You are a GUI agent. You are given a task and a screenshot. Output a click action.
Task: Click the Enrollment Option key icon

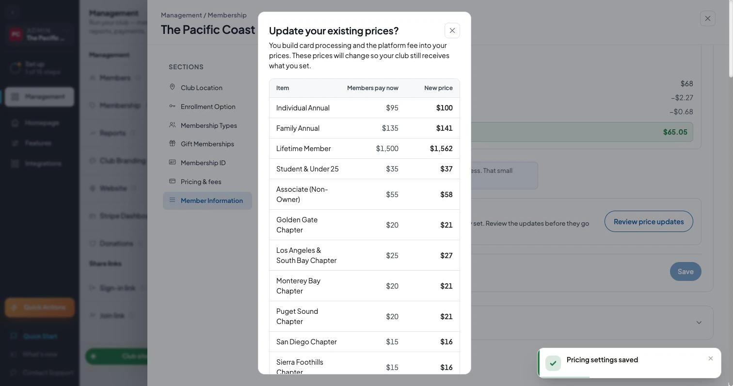172,106
